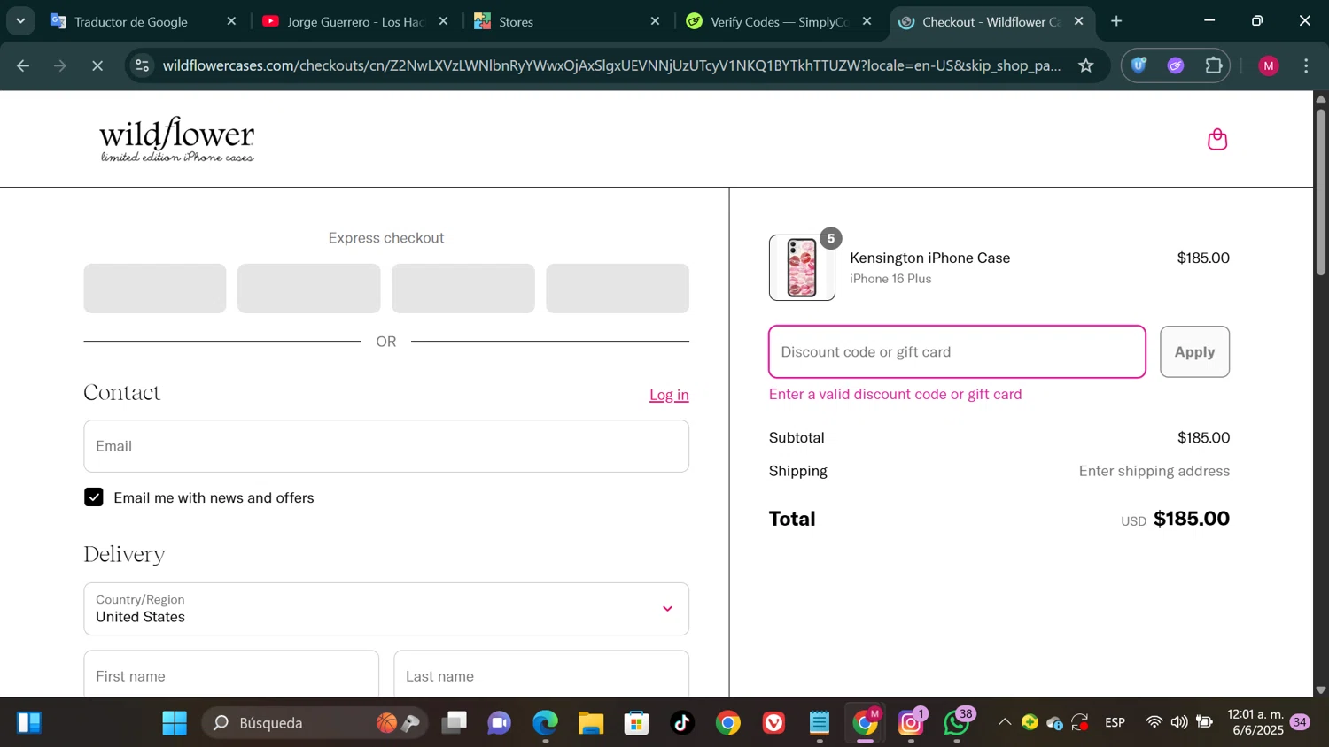Switch to the Stores tab
The image size is (1329, 747).
coord(516,21)
